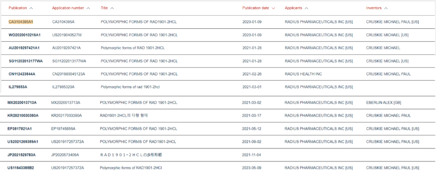
Task: Click application number SG11202013177WA in second column
Action: [x=69, y=61]
